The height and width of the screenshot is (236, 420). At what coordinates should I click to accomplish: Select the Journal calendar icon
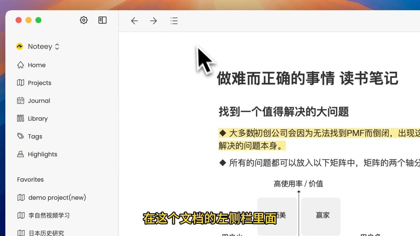click(x=21, y=100)
